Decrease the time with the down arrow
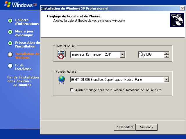Viewport: 186px width, 139px height. coord(167,56)
